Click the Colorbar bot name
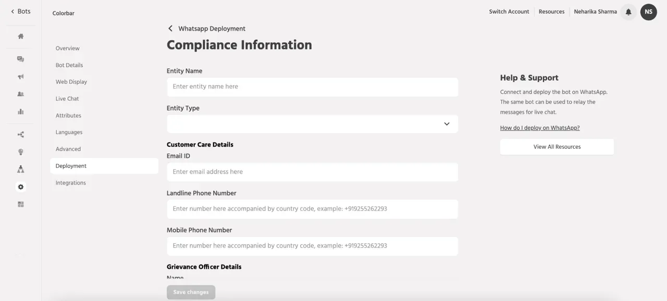667x301 pixels. point(64,14)
